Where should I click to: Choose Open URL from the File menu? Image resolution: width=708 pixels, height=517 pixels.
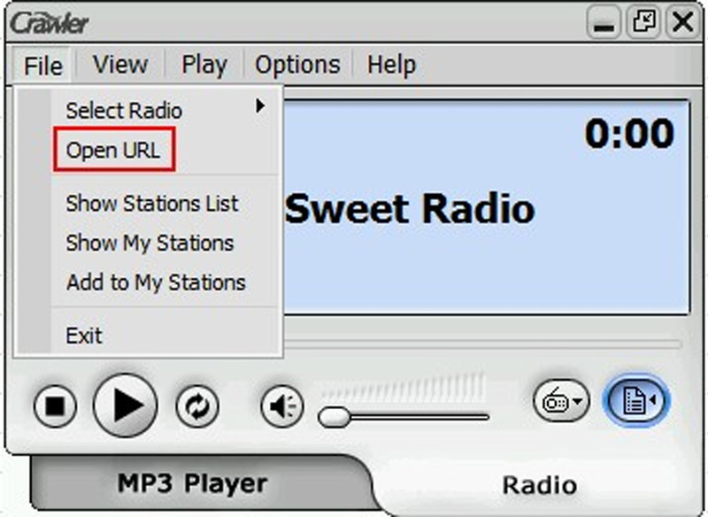[114, 150]
